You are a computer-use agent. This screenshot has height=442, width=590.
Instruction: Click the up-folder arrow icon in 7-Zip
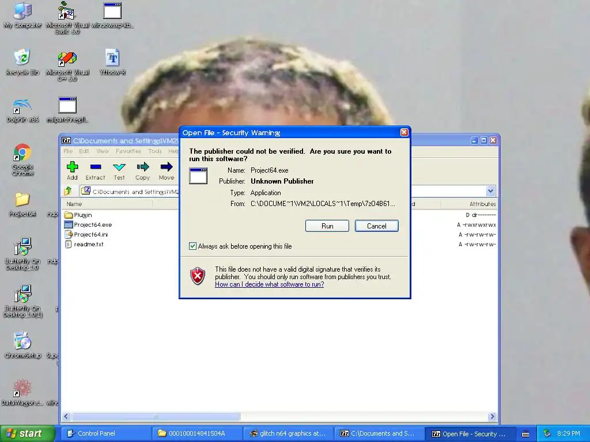(x=68, y=191)
